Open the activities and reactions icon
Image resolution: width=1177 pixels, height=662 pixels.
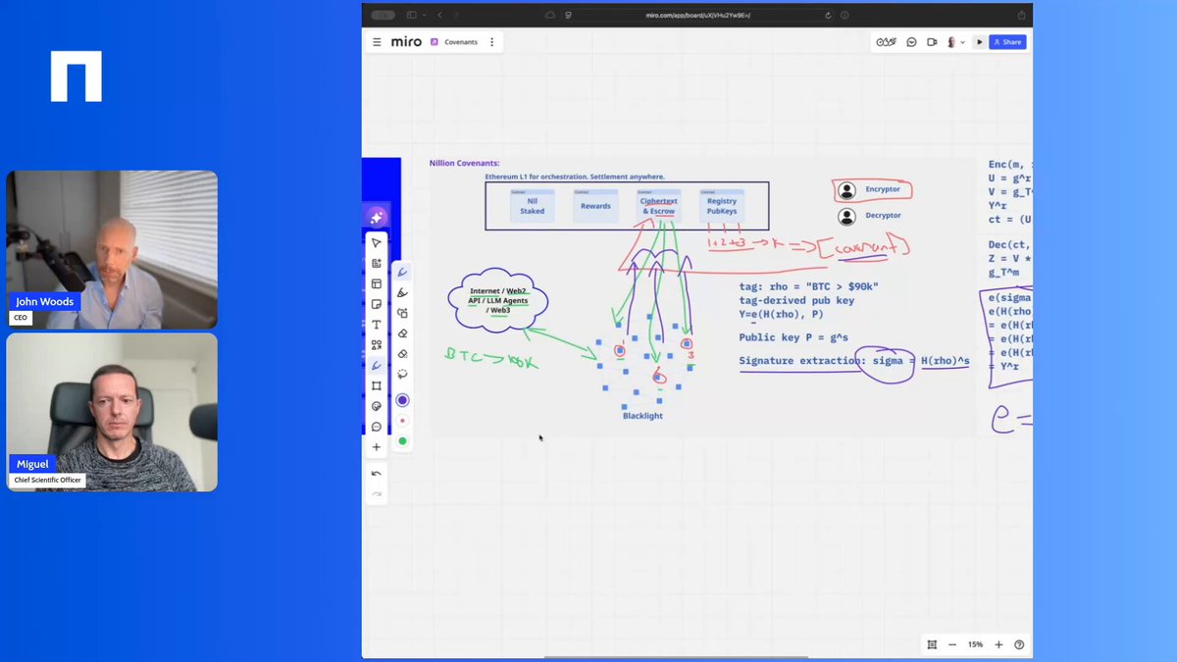click(886, 42)
